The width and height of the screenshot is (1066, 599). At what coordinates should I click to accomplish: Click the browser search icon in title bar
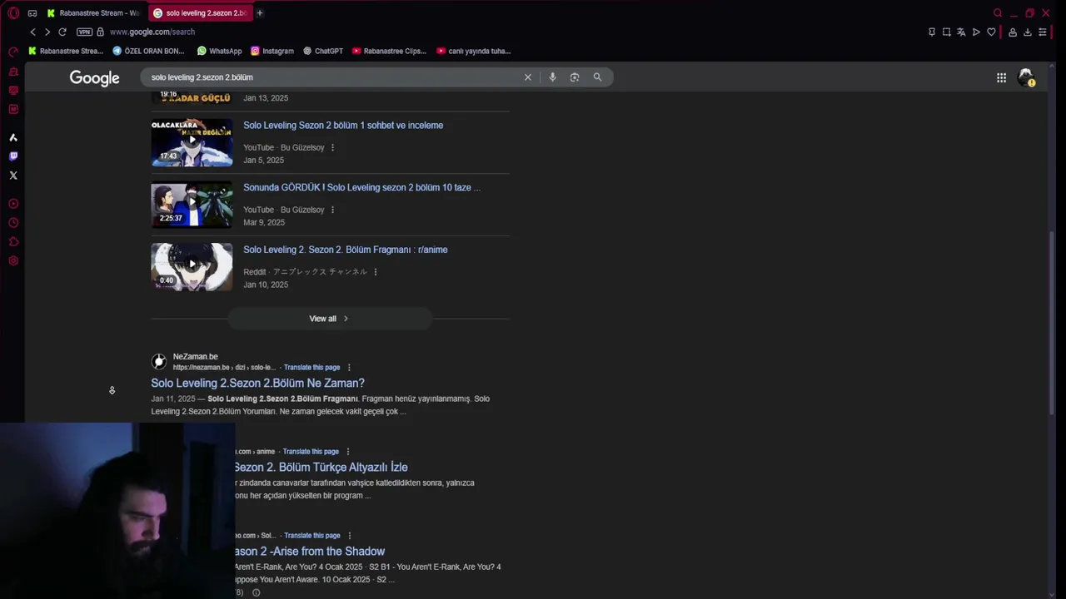(998, 12)
